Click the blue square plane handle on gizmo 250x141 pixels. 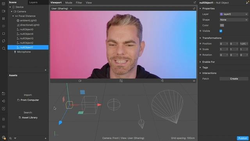[x=82, y=92]
